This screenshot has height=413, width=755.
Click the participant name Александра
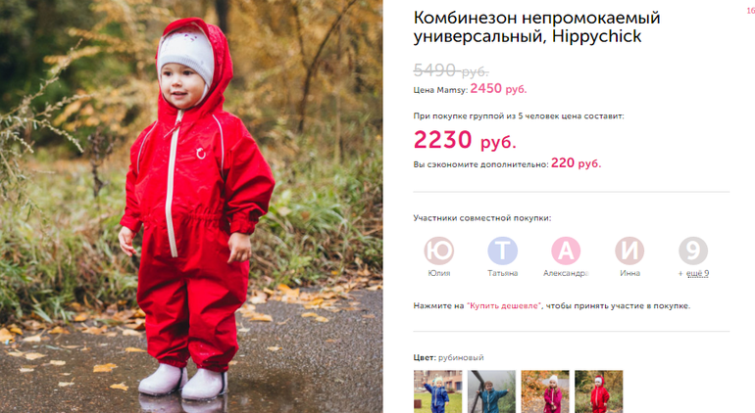point(566,273)
